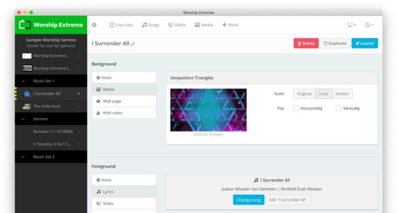Viewport: 397px width, 213px height.
Task: Click the rocket icon on Launch button
Action: tap(357, 43)
